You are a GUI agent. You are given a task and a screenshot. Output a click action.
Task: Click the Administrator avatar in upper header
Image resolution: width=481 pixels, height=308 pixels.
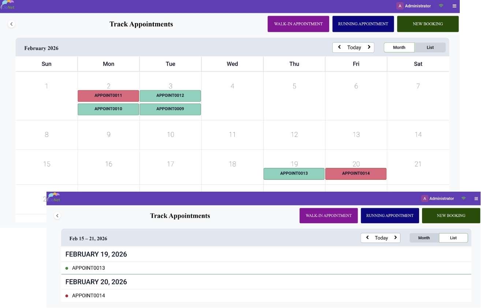click(400, 6)
